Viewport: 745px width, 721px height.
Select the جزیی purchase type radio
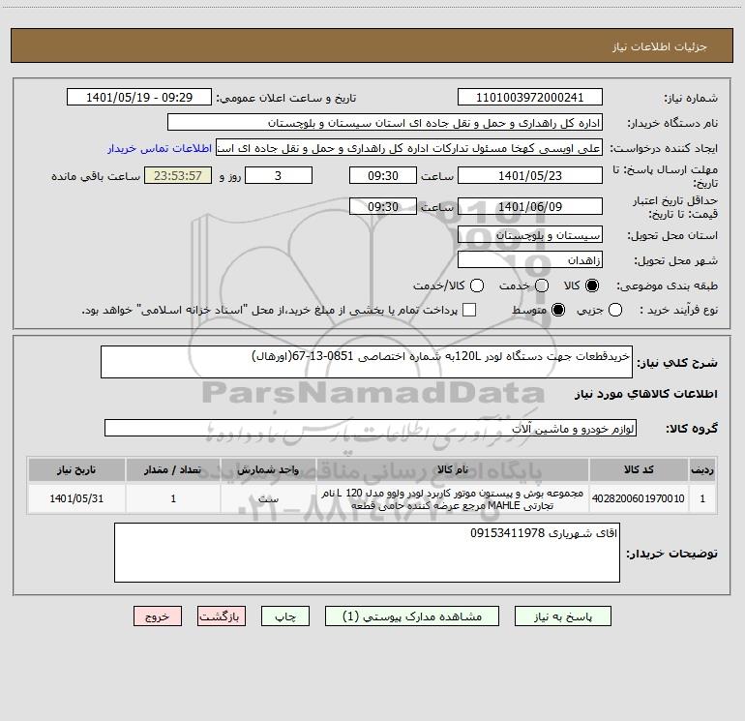(x=614, y=310)
